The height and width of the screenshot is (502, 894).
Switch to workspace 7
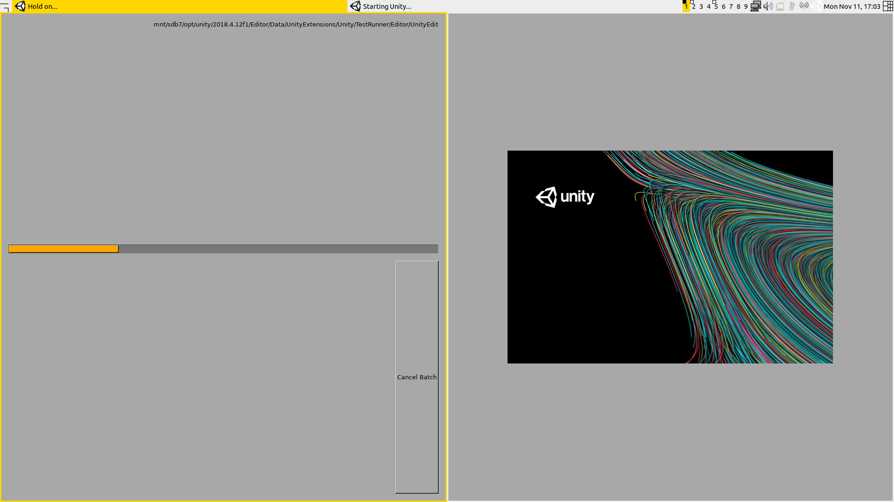(731, 7)
